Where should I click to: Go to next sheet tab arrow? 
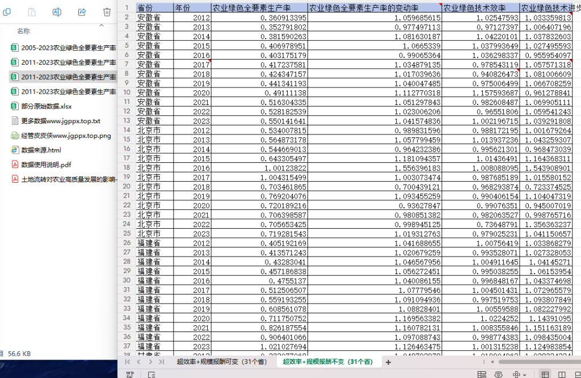150,362
